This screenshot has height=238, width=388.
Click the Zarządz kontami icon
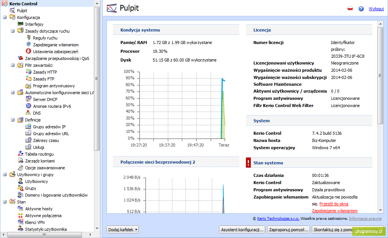coord(20,161)
